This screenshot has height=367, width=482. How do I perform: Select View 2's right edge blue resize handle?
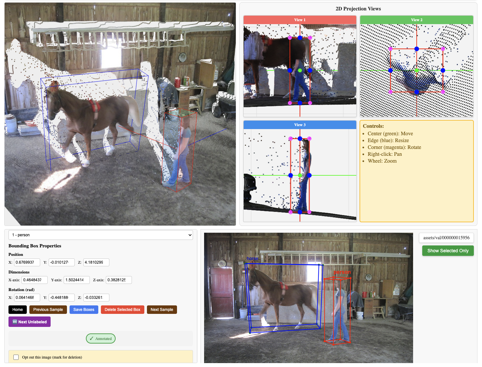pos(443,70)
